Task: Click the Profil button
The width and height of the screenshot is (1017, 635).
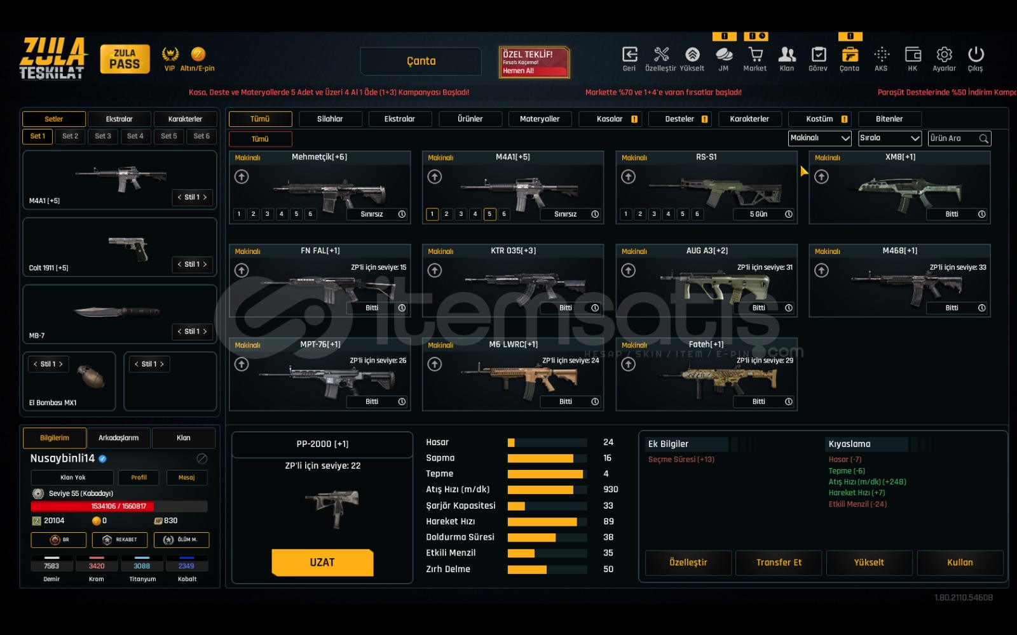Action: pos(139,478)
